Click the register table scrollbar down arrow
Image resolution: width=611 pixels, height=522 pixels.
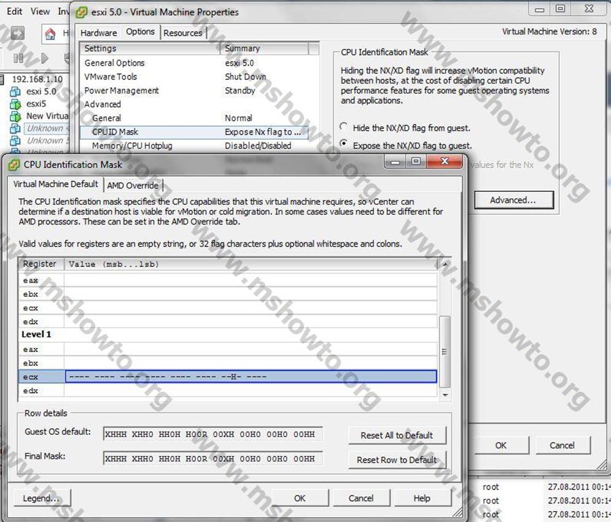(x=445, y=394)
